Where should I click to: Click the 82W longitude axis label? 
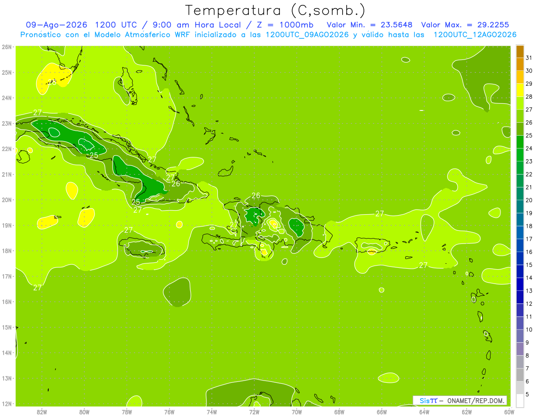point(42,412)
